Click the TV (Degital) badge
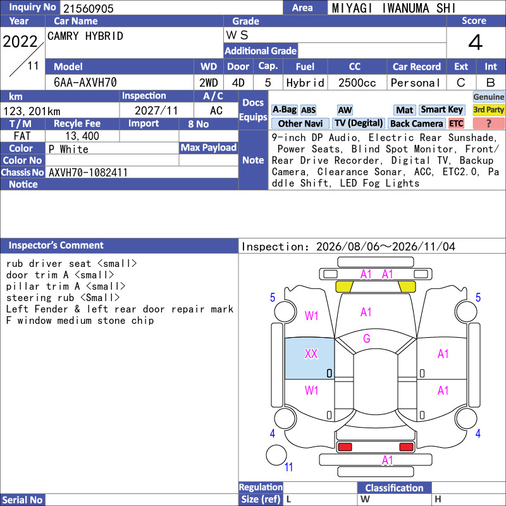 pyautogui.click(x=359, y=123)
